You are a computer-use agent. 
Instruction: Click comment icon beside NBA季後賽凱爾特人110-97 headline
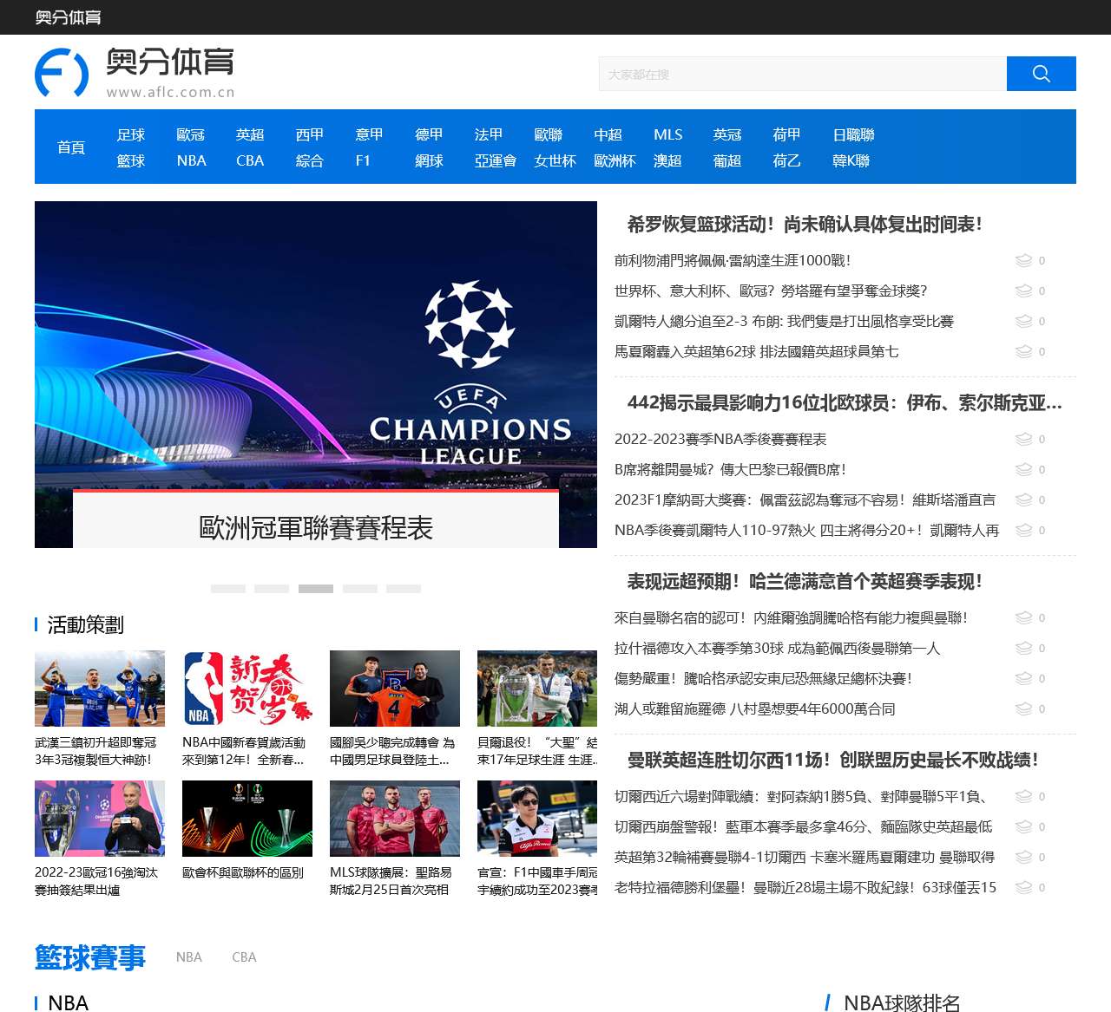[x=1023, y=530]
